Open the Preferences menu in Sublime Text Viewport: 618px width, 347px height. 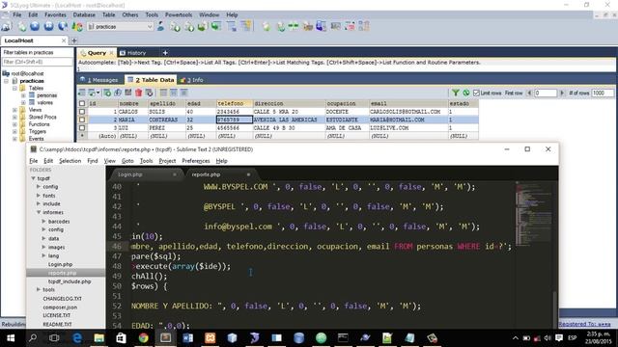click(x=195, y=161)
